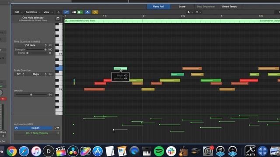Click the Time Quantize Q button

[50, 45]
